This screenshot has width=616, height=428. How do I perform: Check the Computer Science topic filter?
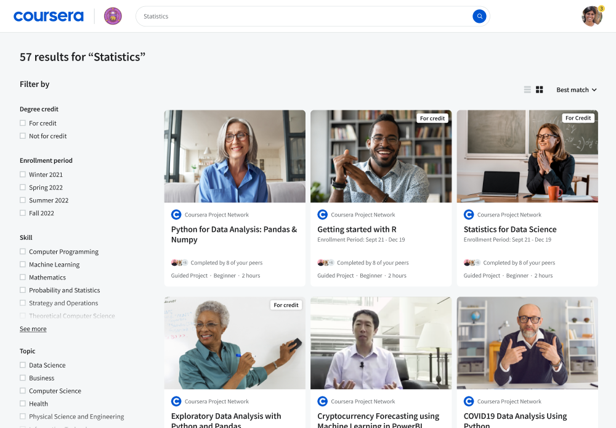tap(23, 390)
